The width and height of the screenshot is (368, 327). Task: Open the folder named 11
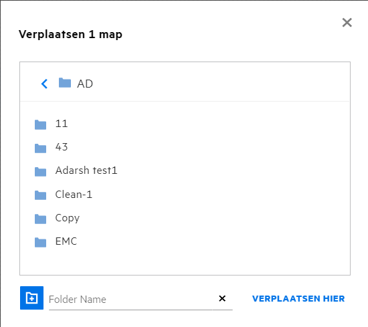pos(62,124)
